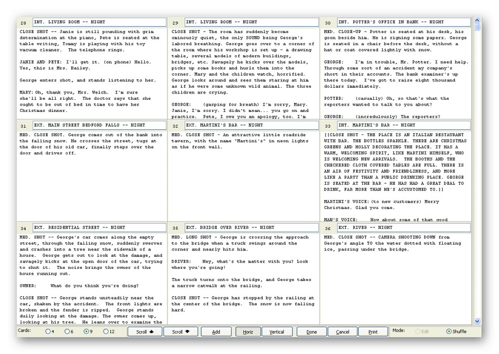Click uppercase text THE PLACE IS AN ITALIAN RESTAURANT
Image resolution: width=499 pixels, height=354 pixels.
tap(395, 162)
